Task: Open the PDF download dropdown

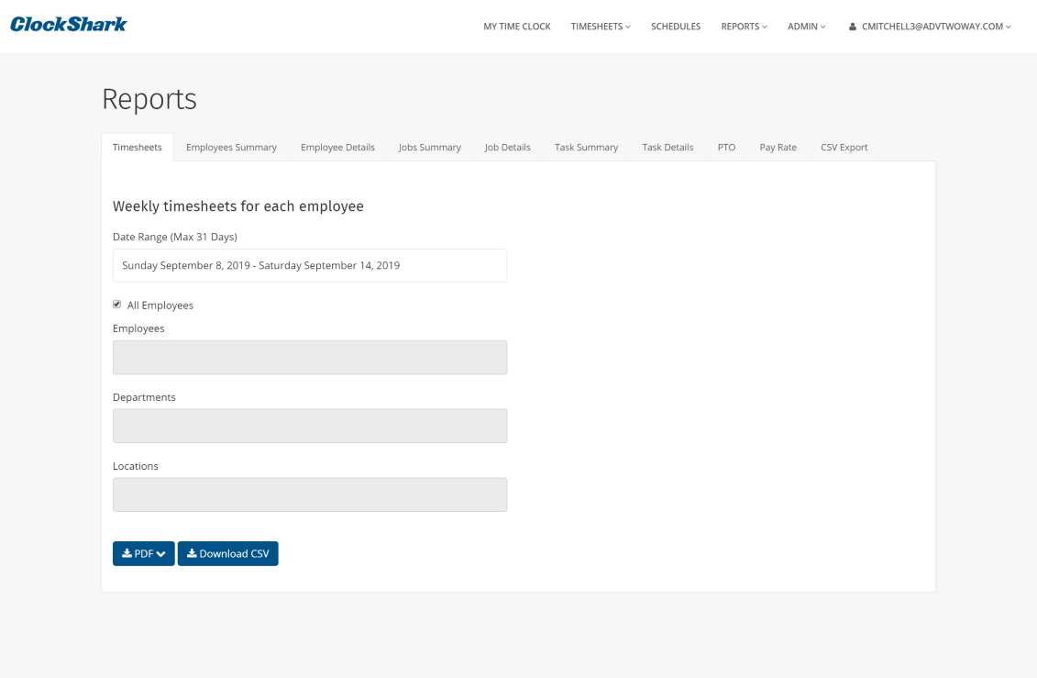Action: (143, 553)
